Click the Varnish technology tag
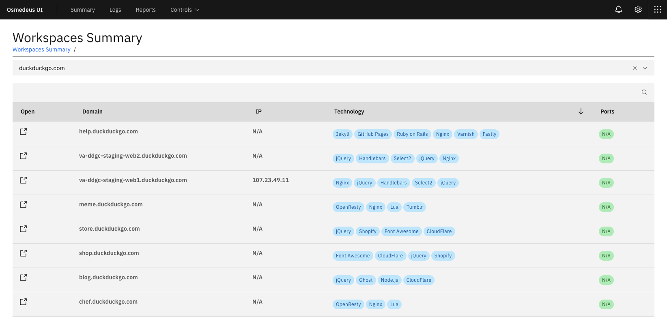 pyautogui.click(x=466, y=134)
